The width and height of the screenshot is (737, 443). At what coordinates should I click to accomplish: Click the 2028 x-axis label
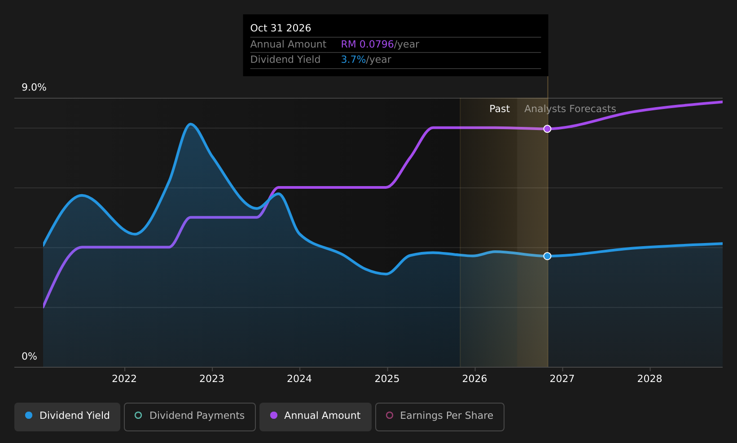coord(649,379)
